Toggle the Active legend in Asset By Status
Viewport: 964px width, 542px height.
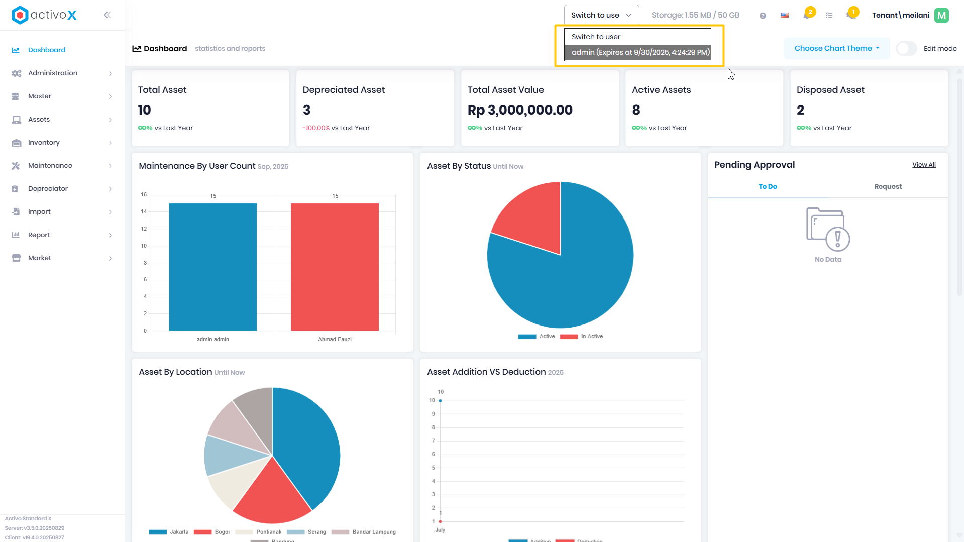pyautogui.click(x=537, y=337)
